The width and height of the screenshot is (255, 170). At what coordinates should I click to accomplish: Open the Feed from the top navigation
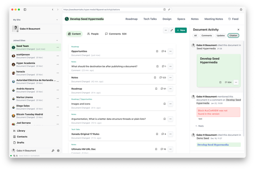[233, 18]
